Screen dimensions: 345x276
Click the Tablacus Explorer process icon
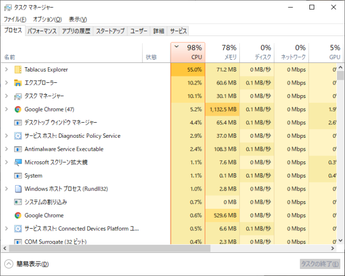click(18, 69)
